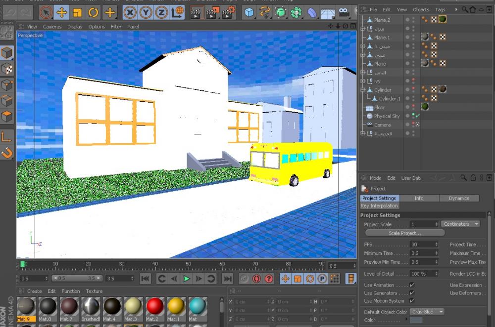
Task: Open Object Manager Tags menu
Action: click(440, 10)
